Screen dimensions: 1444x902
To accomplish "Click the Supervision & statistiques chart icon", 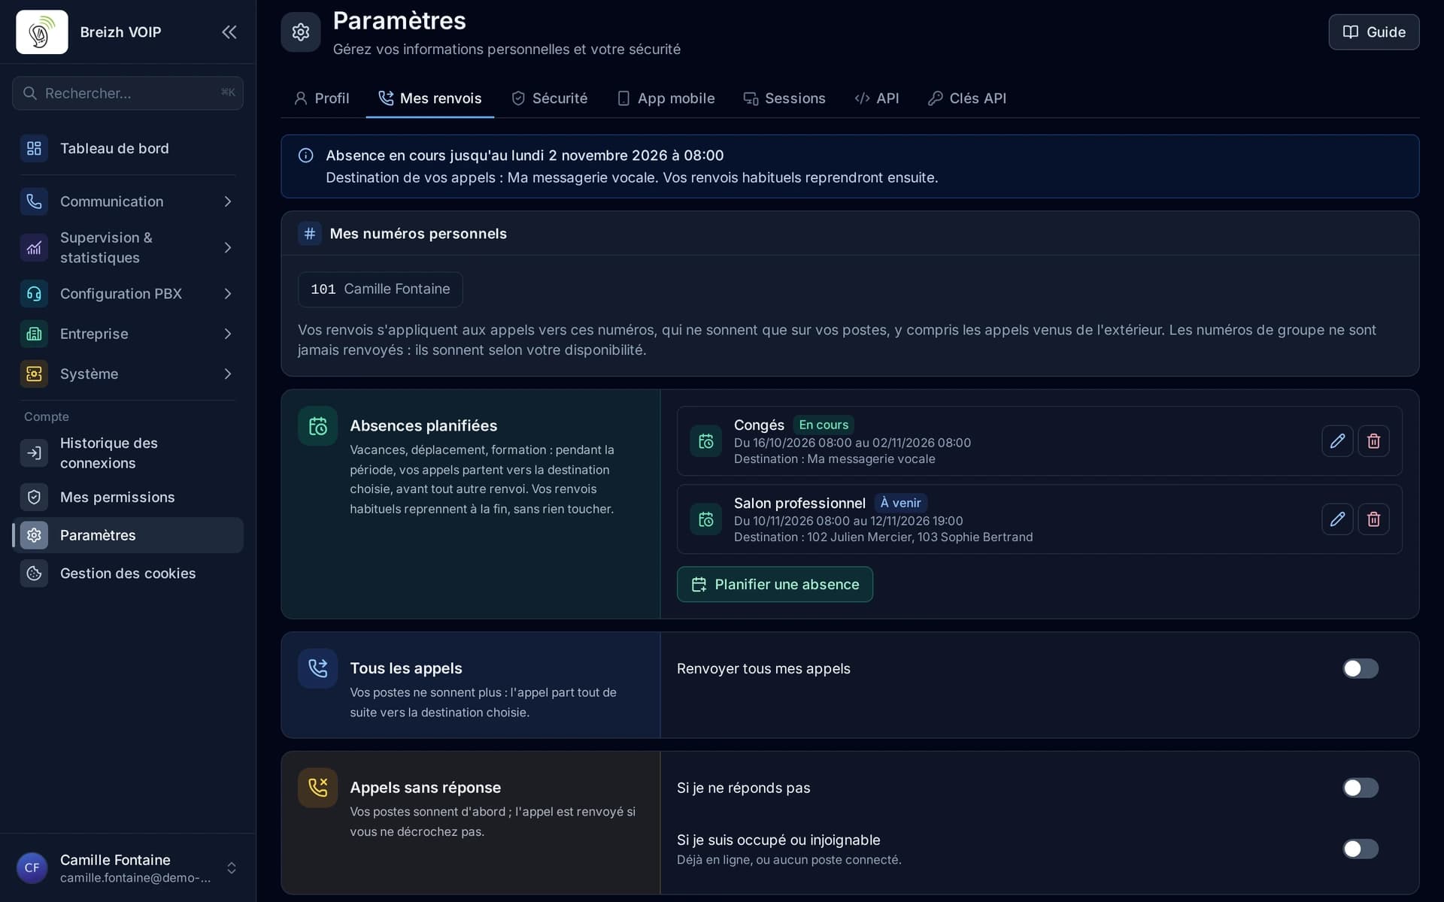I will pyautogui.click(x=34, y=247).
